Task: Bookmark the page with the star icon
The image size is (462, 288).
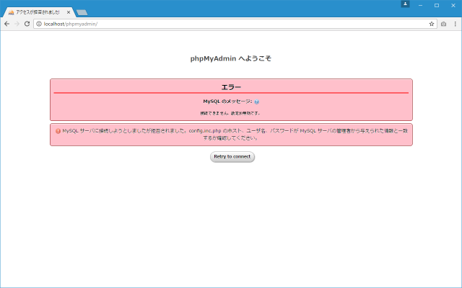Action: [x=432, y=24]
